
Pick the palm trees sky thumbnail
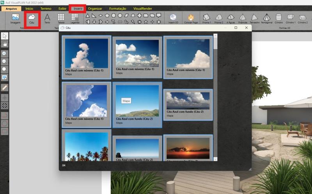point(86,145)
